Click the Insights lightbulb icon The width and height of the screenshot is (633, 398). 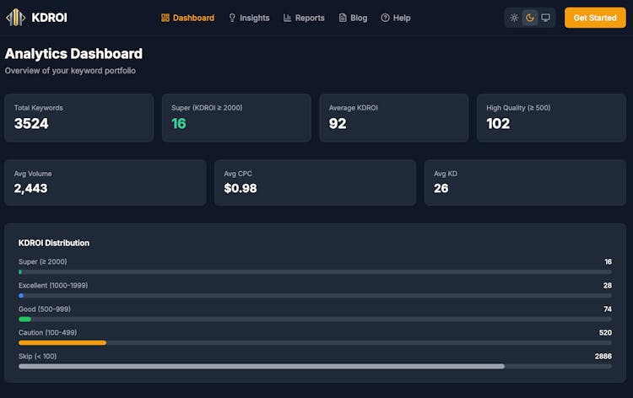tap(232, 18)
